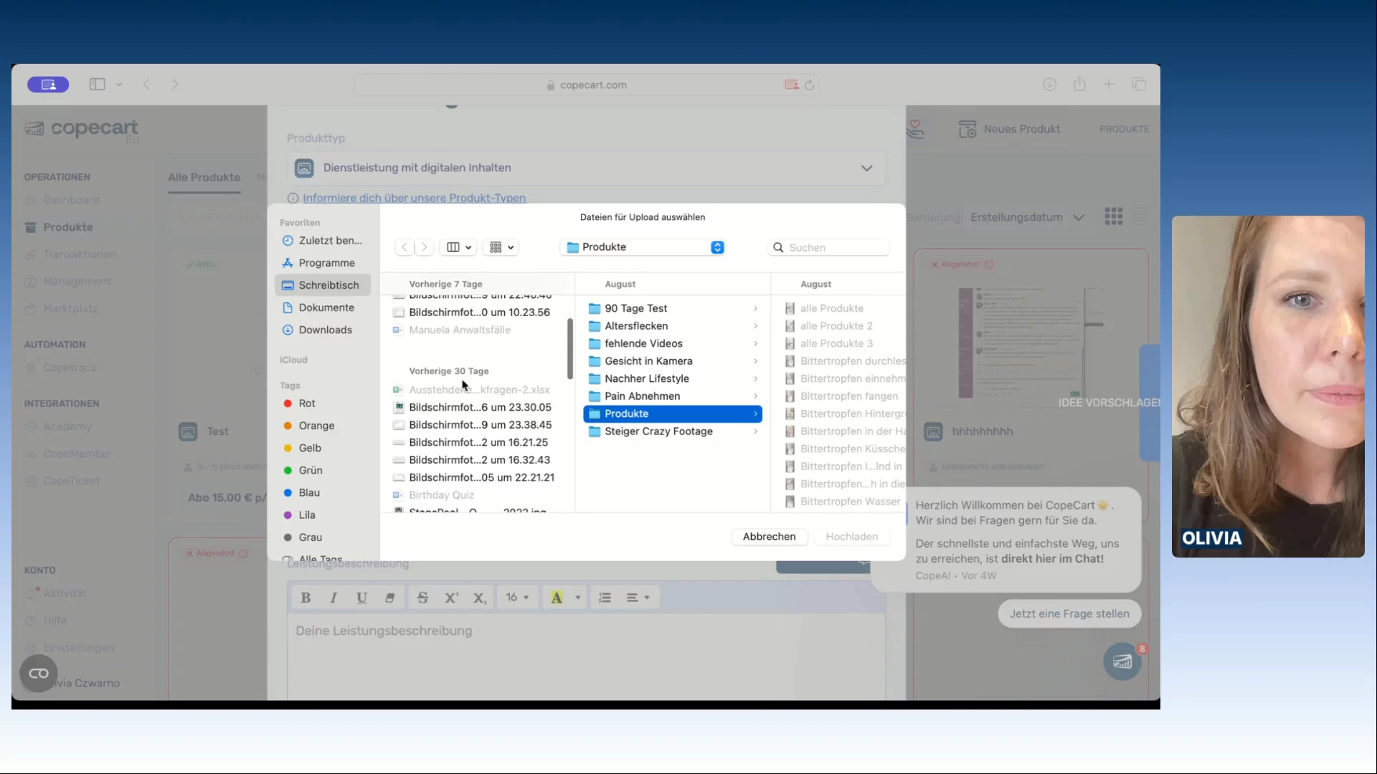Open the font size 16 dropdown

point(517,598)
